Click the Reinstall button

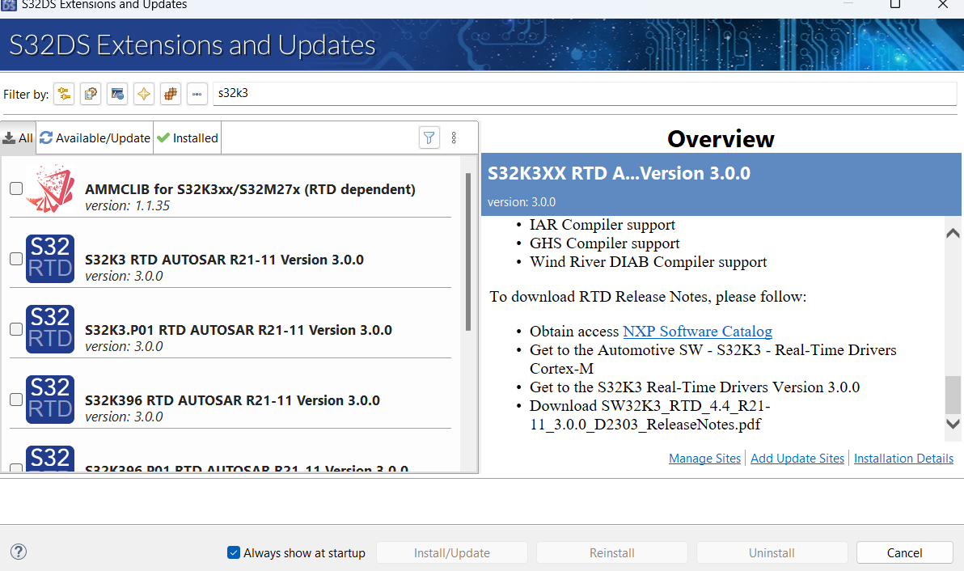tap(611, 552)
